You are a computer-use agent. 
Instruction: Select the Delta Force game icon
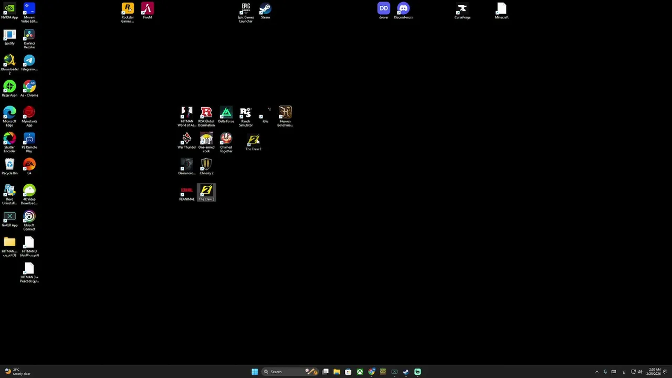(226, 115)
